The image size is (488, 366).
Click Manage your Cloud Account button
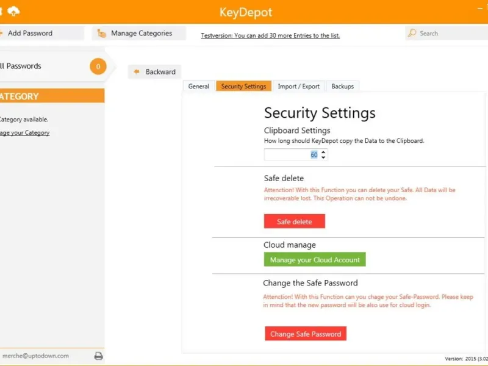click(315, 260)
